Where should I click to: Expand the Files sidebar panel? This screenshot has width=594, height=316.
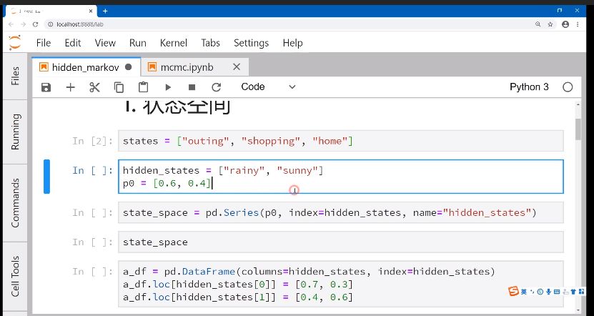(15, 76)
